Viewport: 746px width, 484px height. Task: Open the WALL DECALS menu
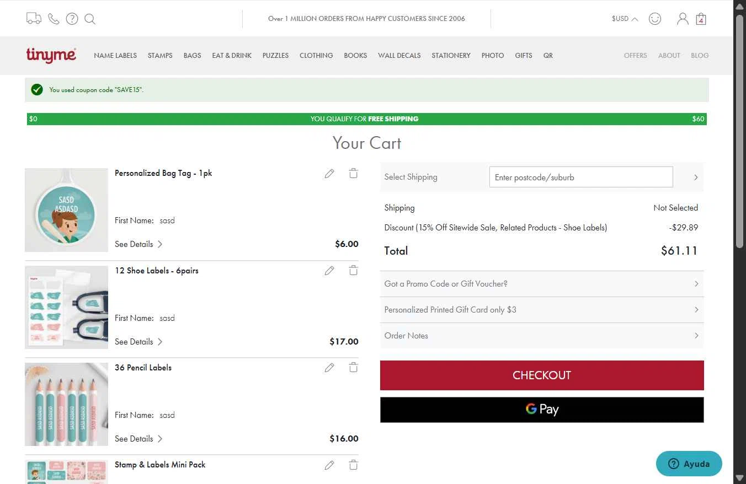(x=399, y=56)
